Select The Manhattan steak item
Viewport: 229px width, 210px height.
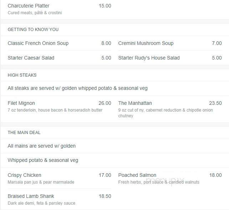(x=135, y=103)
